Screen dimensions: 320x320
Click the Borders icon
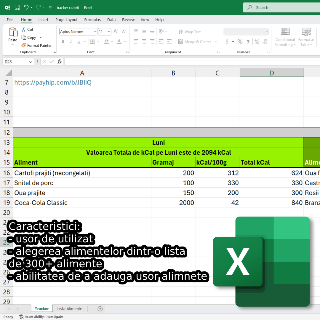click(x=93, y=41)
